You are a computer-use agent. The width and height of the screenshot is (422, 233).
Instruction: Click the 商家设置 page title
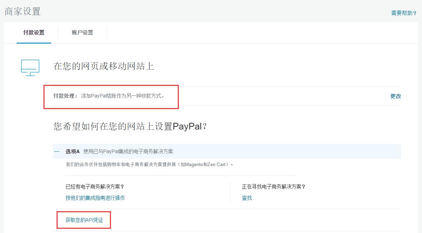[23, 12]
